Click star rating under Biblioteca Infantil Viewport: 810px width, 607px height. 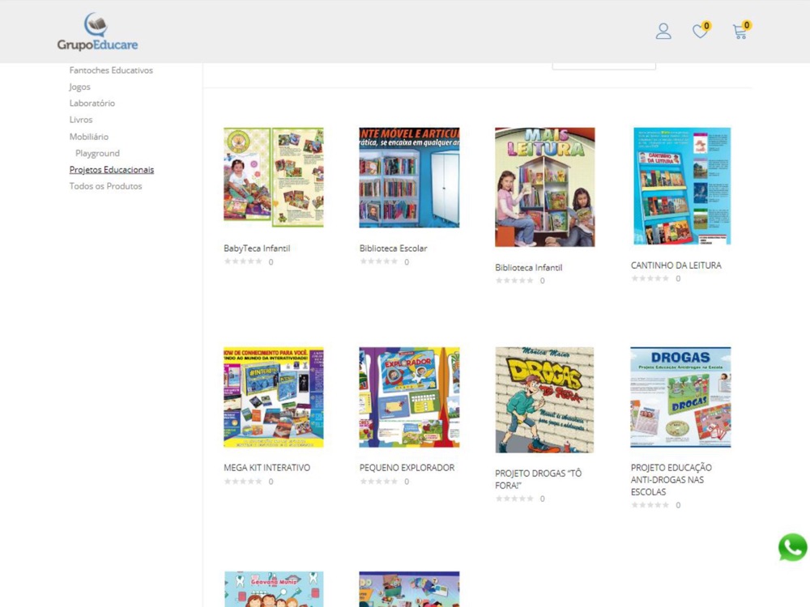point(514,280)
